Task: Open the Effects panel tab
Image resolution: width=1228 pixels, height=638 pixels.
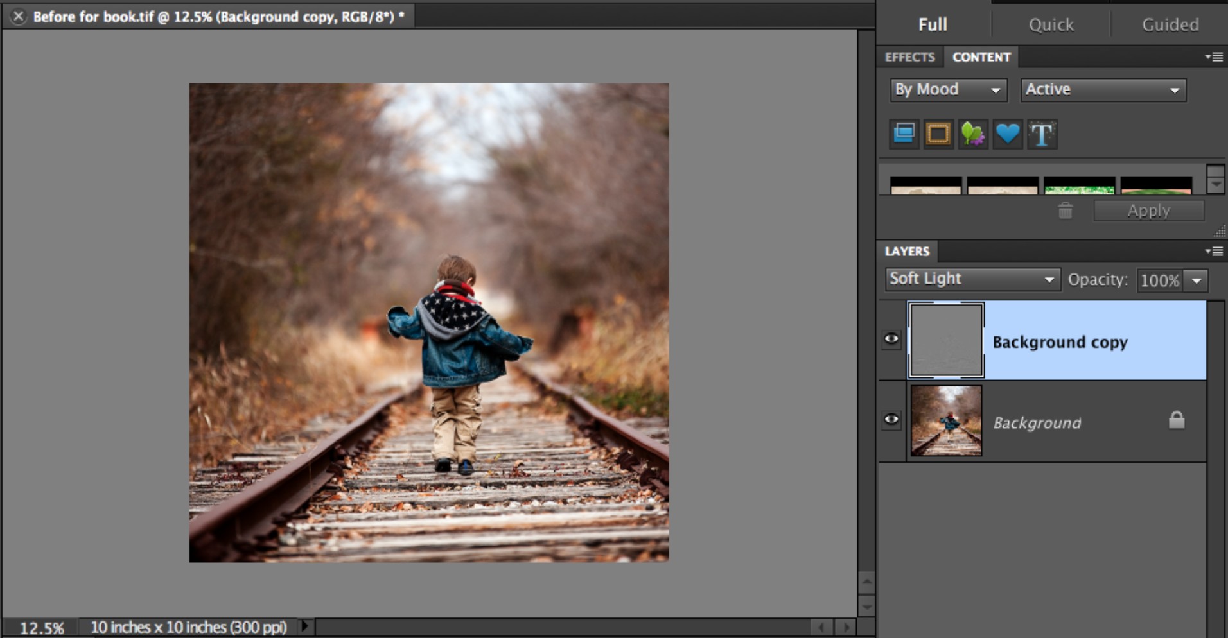Action: 909,57
